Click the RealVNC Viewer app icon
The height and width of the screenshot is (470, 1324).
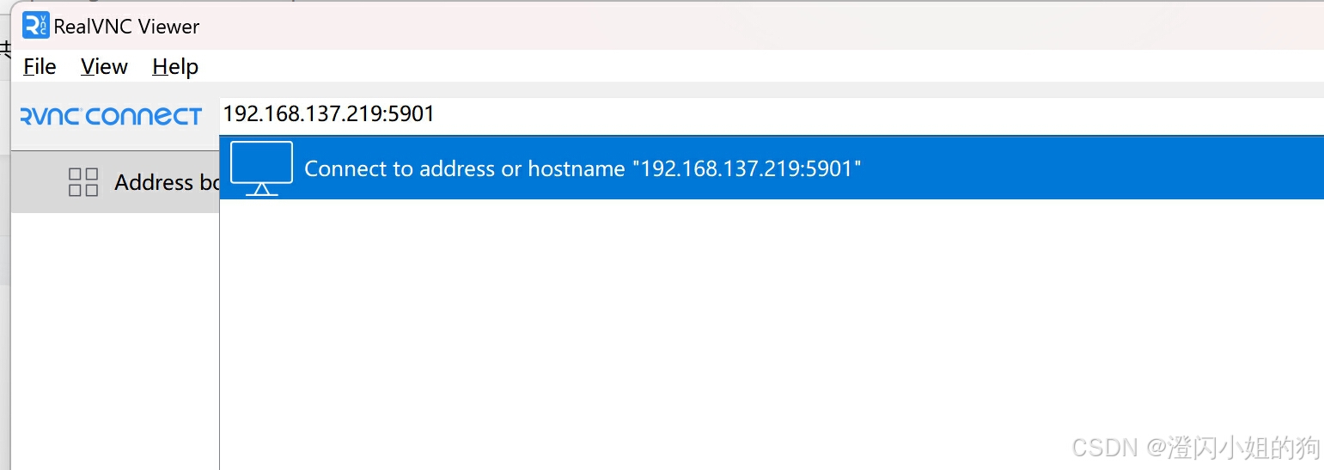pos(36,26)
